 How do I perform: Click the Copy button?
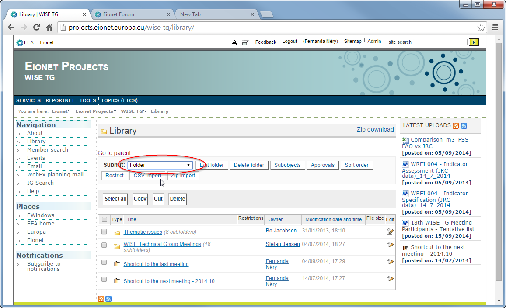[140, 199]
